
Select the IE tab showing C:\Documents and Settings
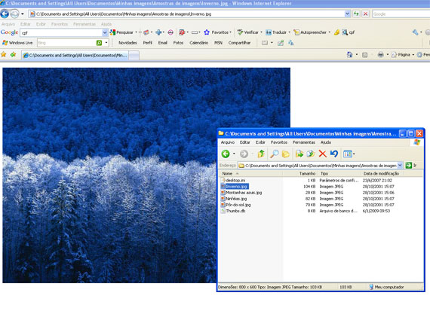tap(75, 55)
